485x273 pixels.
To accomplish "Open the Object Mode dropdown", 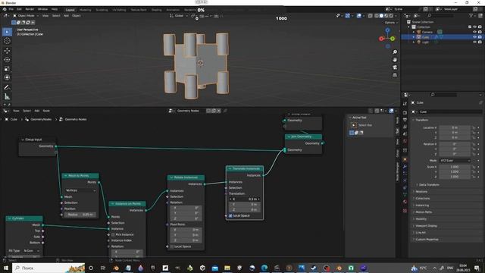I will click(x=26, y=15).
